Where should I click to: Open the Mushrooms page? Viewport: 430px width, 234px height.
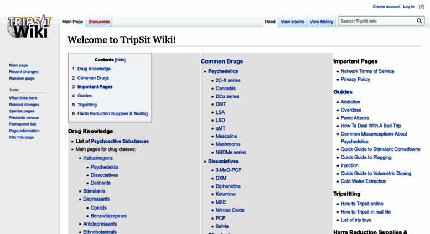(x=228, y=144)
